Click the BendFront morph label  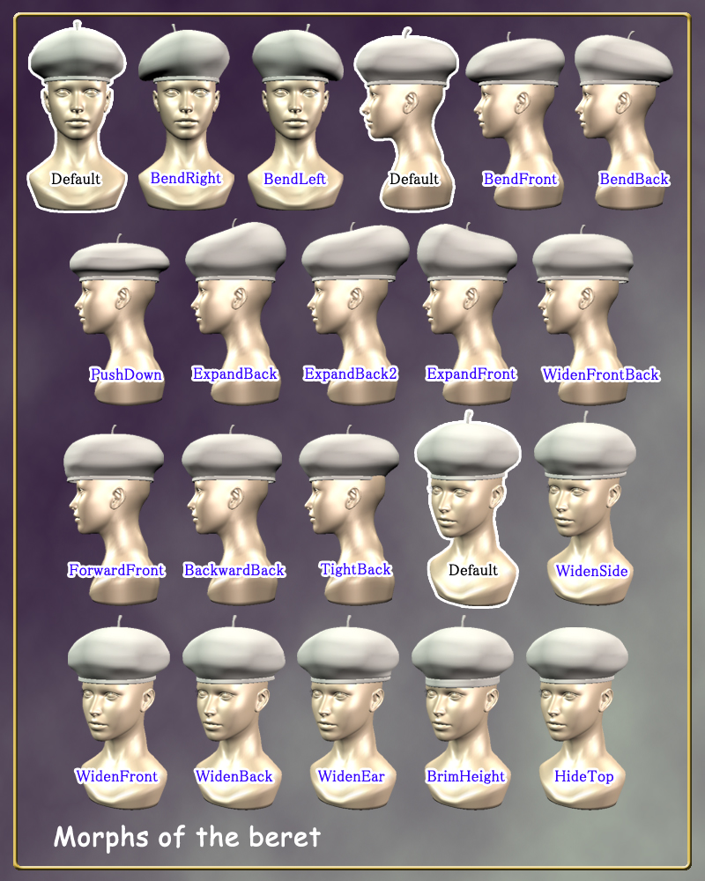tap(520, 179)
